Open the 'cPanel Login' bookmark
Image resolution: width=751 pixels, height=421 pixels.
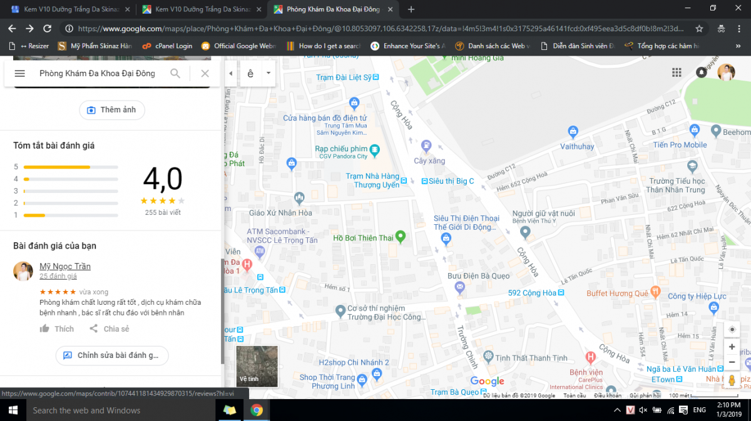tap(167, 46)
